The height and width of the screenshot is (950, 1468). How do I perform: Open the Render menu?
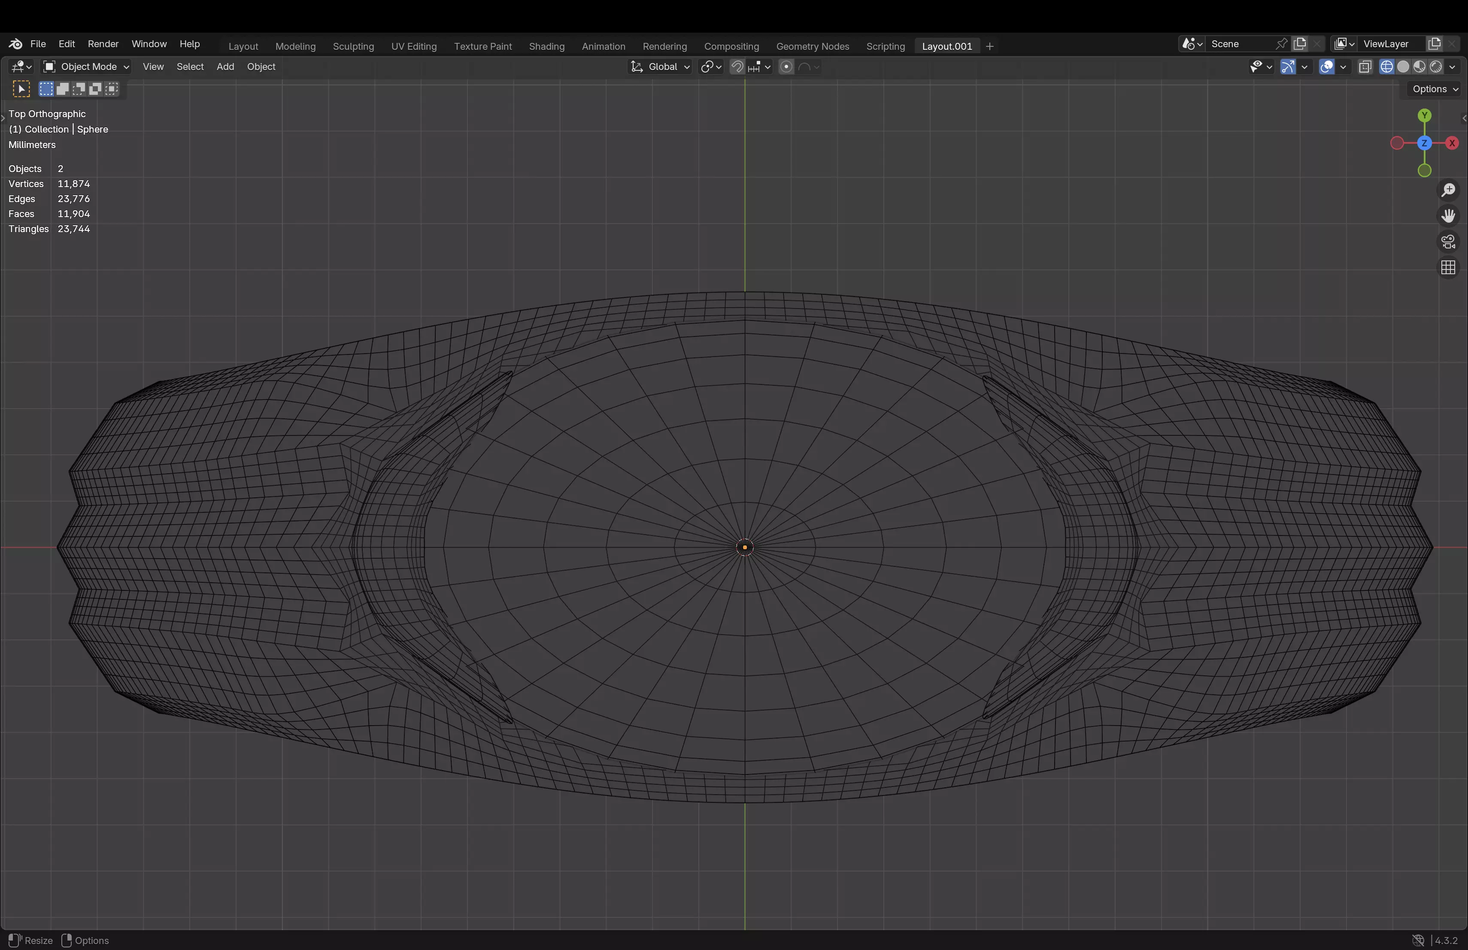tap(103, 44)
